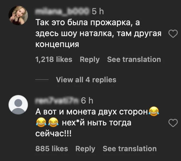Open the first commenter's profile photo
The image size is (181, 161).
point(18,15)
